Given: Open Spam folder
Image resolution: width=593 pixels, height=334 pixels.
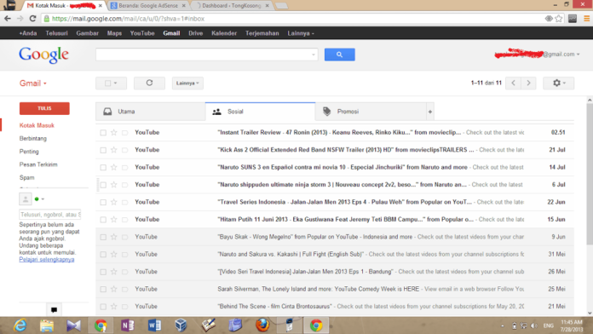Looking at the screenshot, I should pos(27,177).
